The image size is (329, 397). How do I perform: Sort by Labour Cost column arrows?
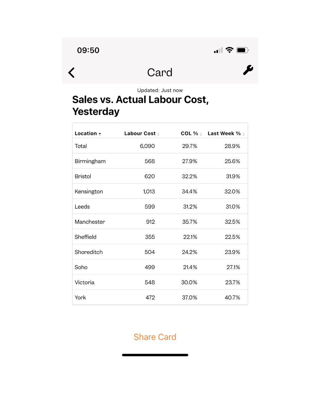coord(158,134)
